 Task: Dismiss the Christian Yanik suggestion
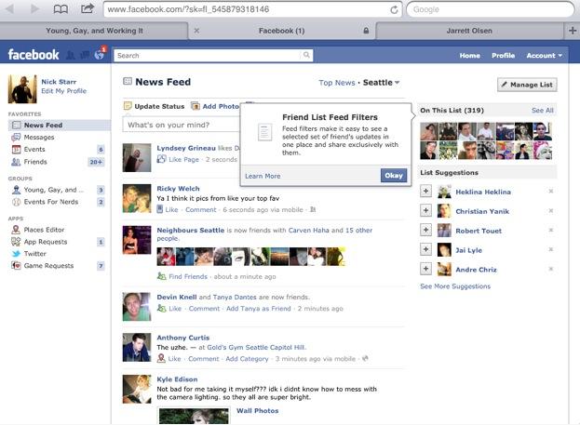(551, 211)
